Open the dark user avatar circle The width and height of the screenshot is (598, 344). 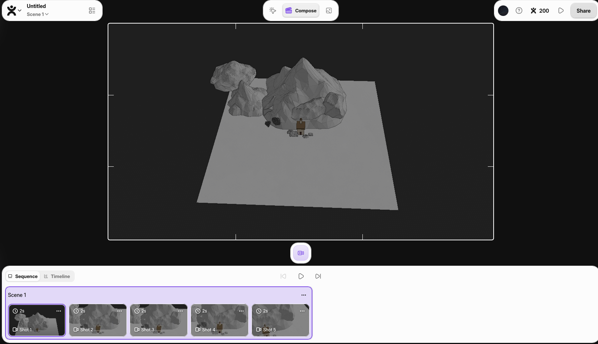(x=503, y=11)
